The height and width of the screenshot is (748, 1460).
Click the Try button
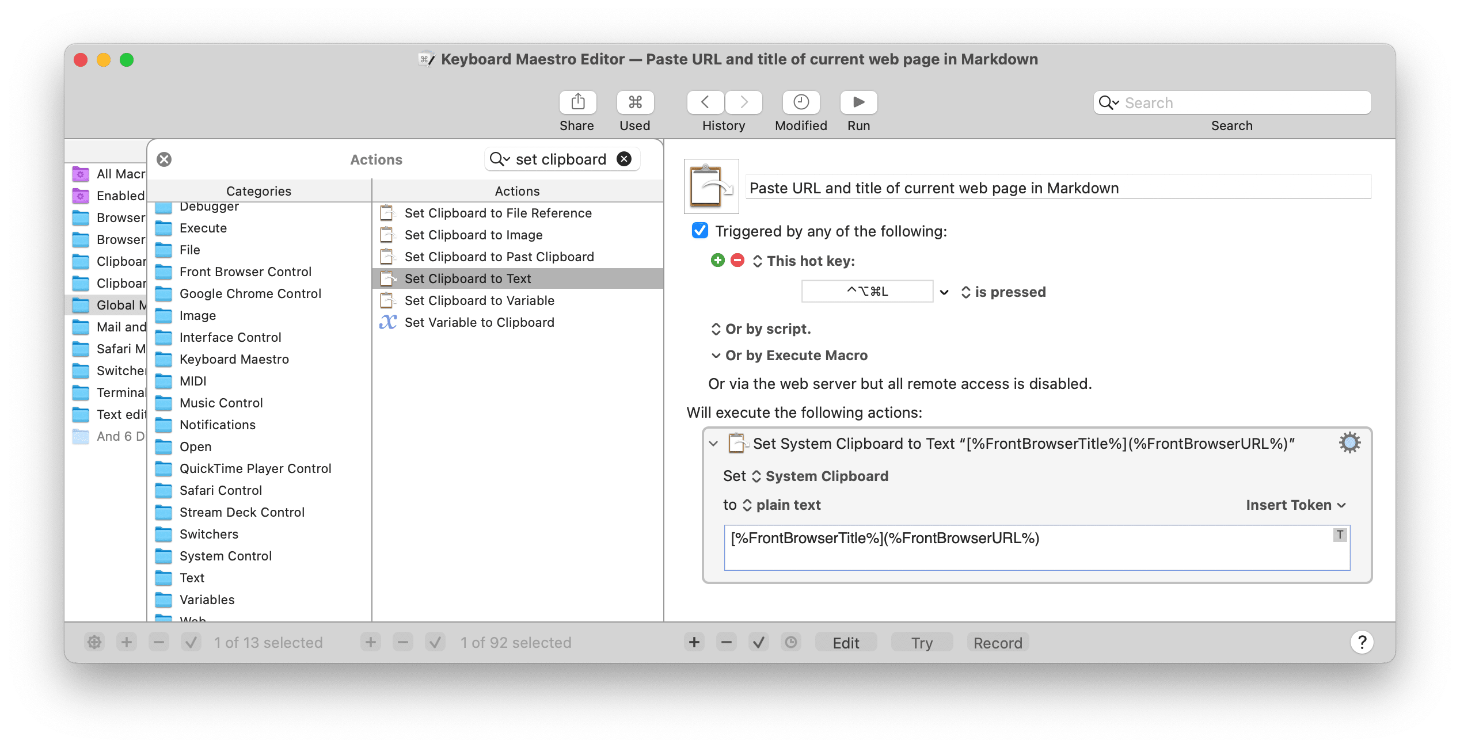[x=922, y=642]
